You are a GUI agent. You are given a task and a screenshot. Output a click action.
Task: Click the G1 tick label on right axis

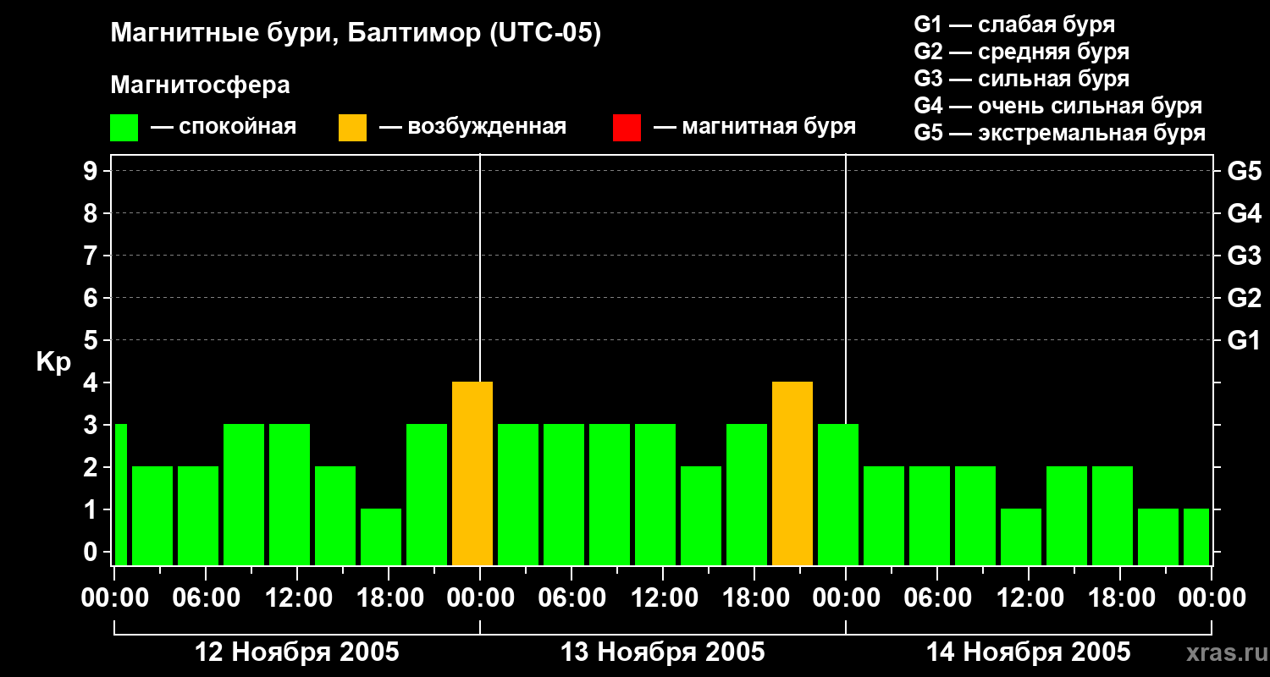1245,340
